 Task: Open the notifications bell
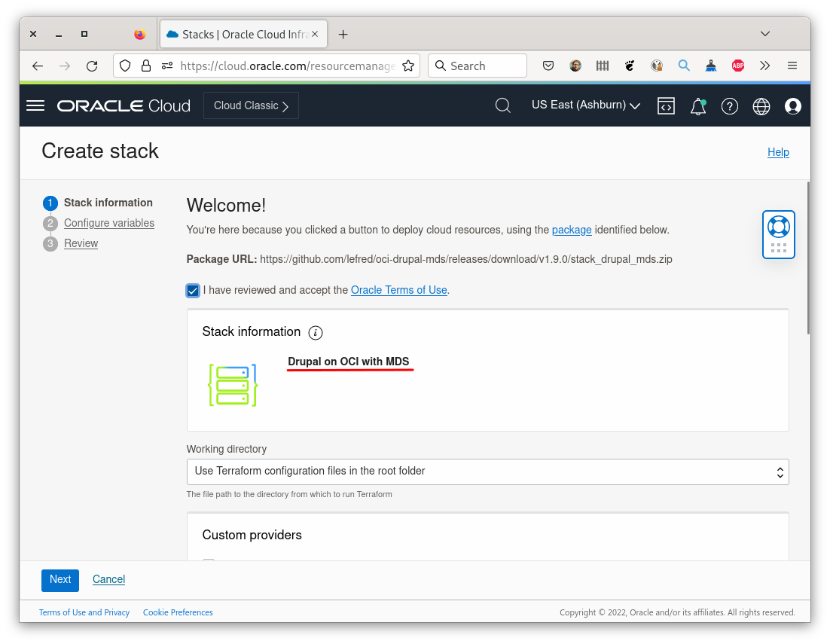click(x=697, y=107)
